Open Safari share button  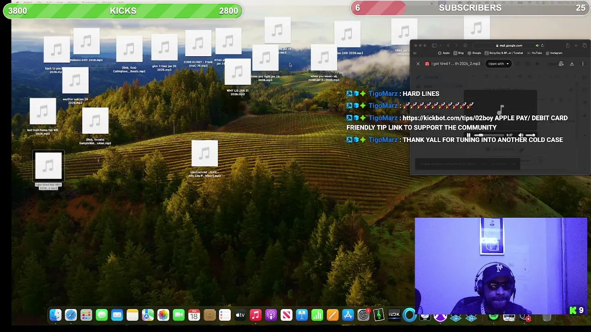pyautogui.click(x=567, y=46)
